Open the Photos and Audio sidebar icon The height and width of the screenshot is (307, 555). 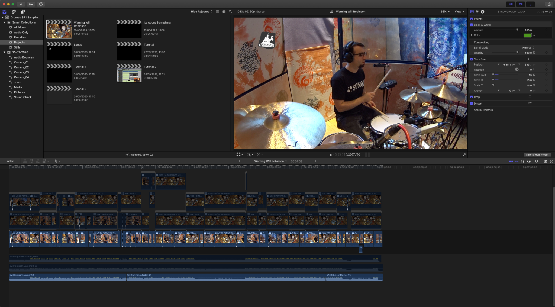pos(13,12)
